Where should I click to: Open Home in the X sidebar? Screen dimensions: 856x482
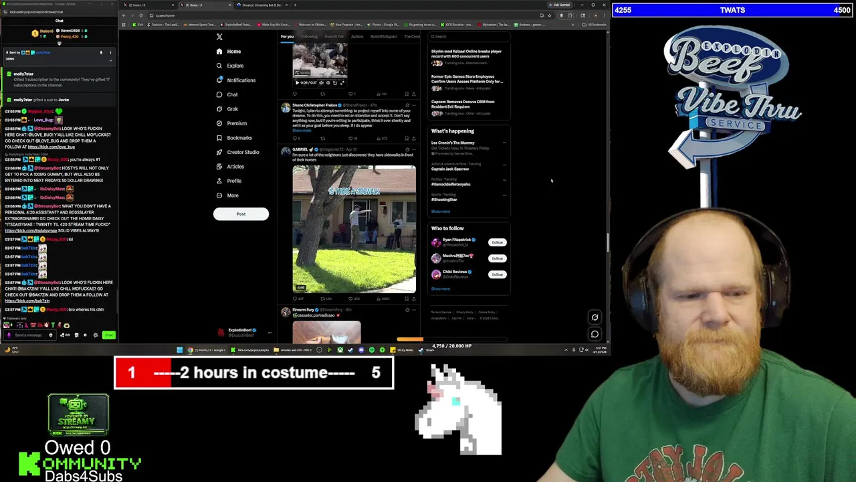(x=228, y=52)
